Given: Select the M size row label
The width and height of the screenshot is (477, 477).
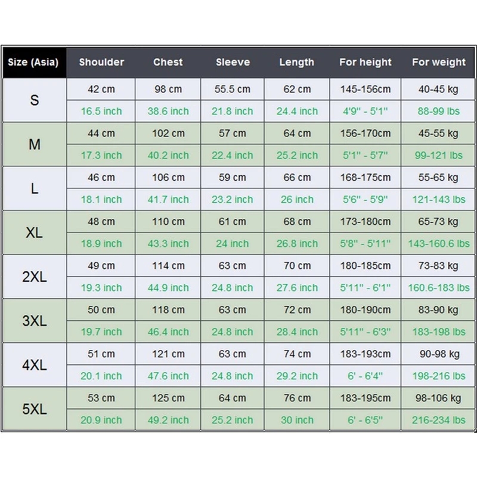Looking at the screenshot, I should point(34,144).
